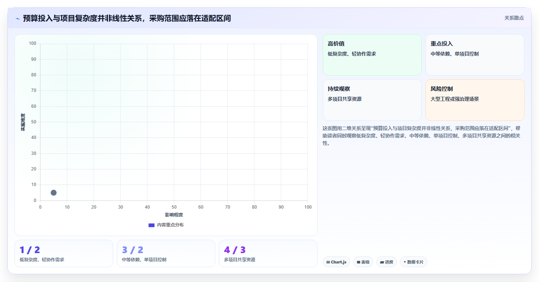Open the 4 / 3 stat card

268,253
